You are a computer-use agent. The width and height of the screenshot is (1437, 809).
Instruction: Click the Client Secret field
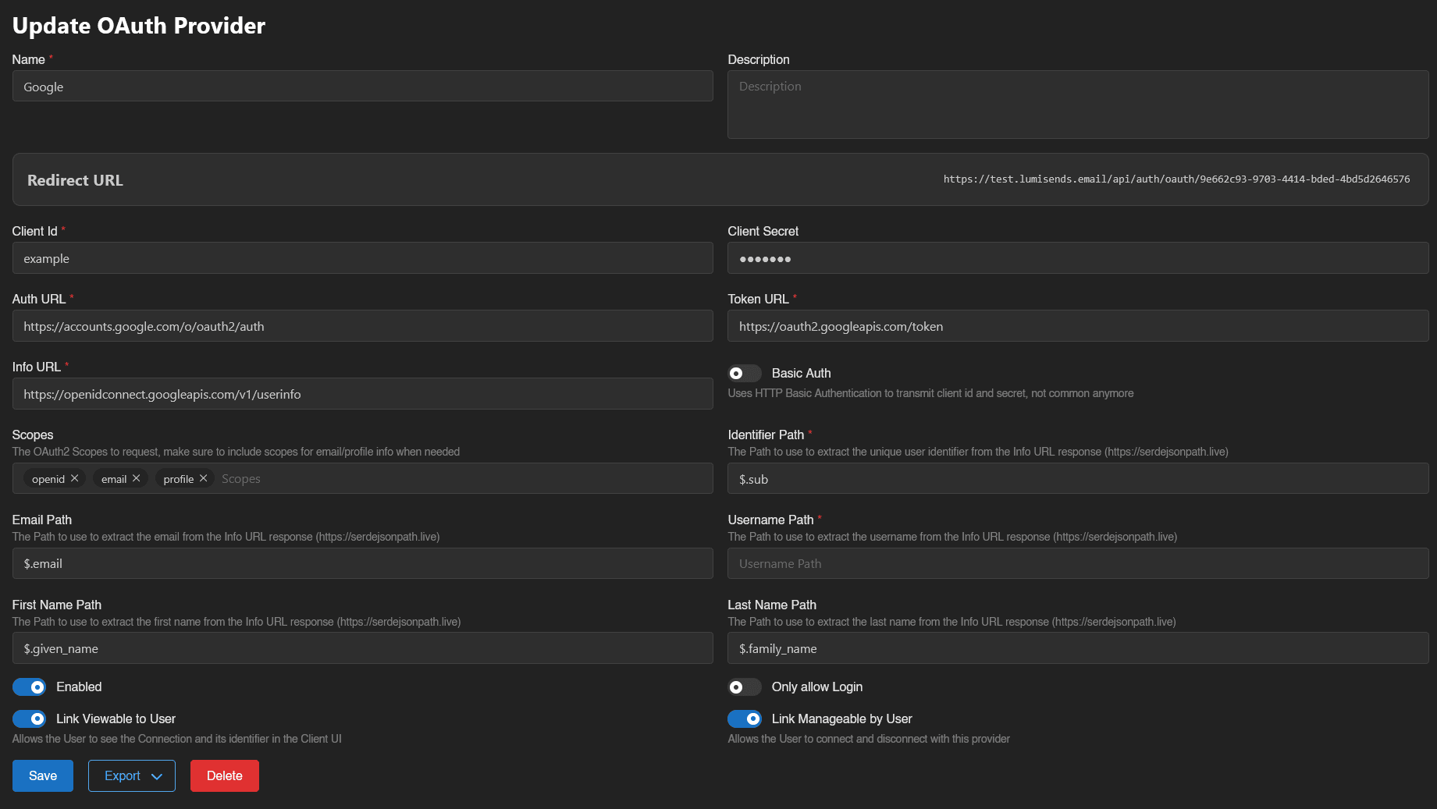pyautogui.click(x=1077, y=257)
